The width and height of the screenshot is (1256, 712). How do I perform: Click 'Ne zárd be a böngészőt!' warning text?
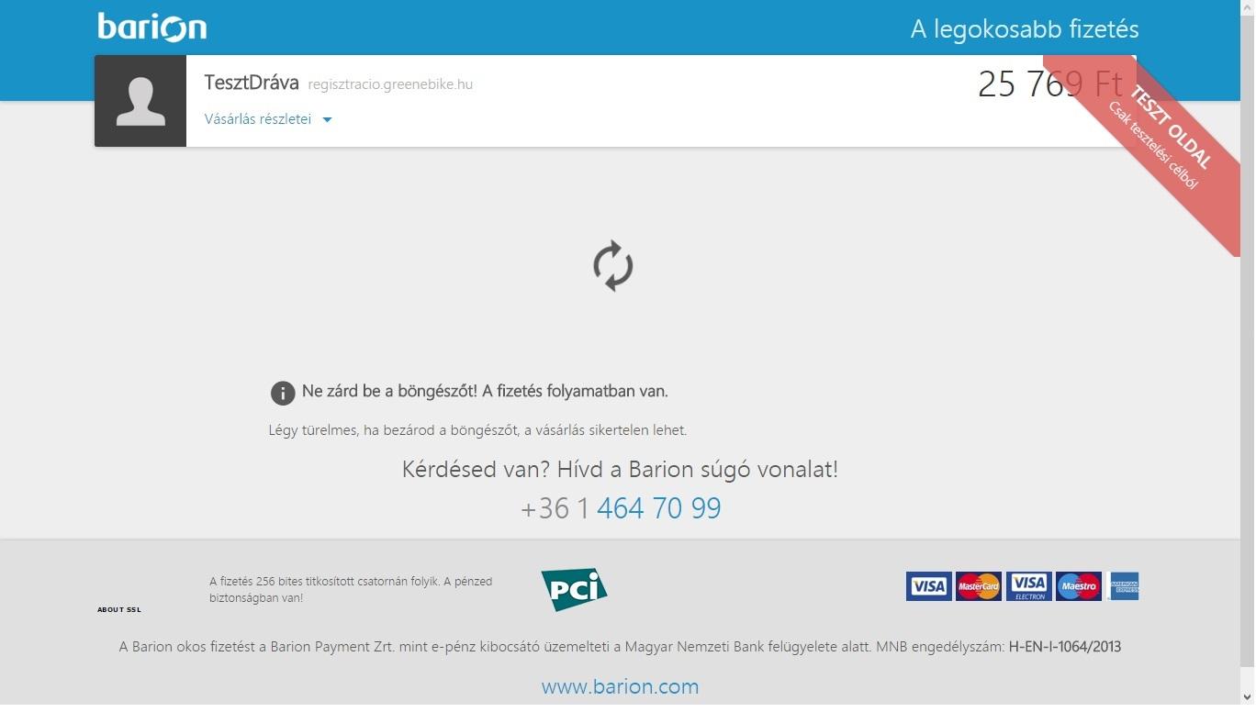pyautogui.click(x=485, y=391)
